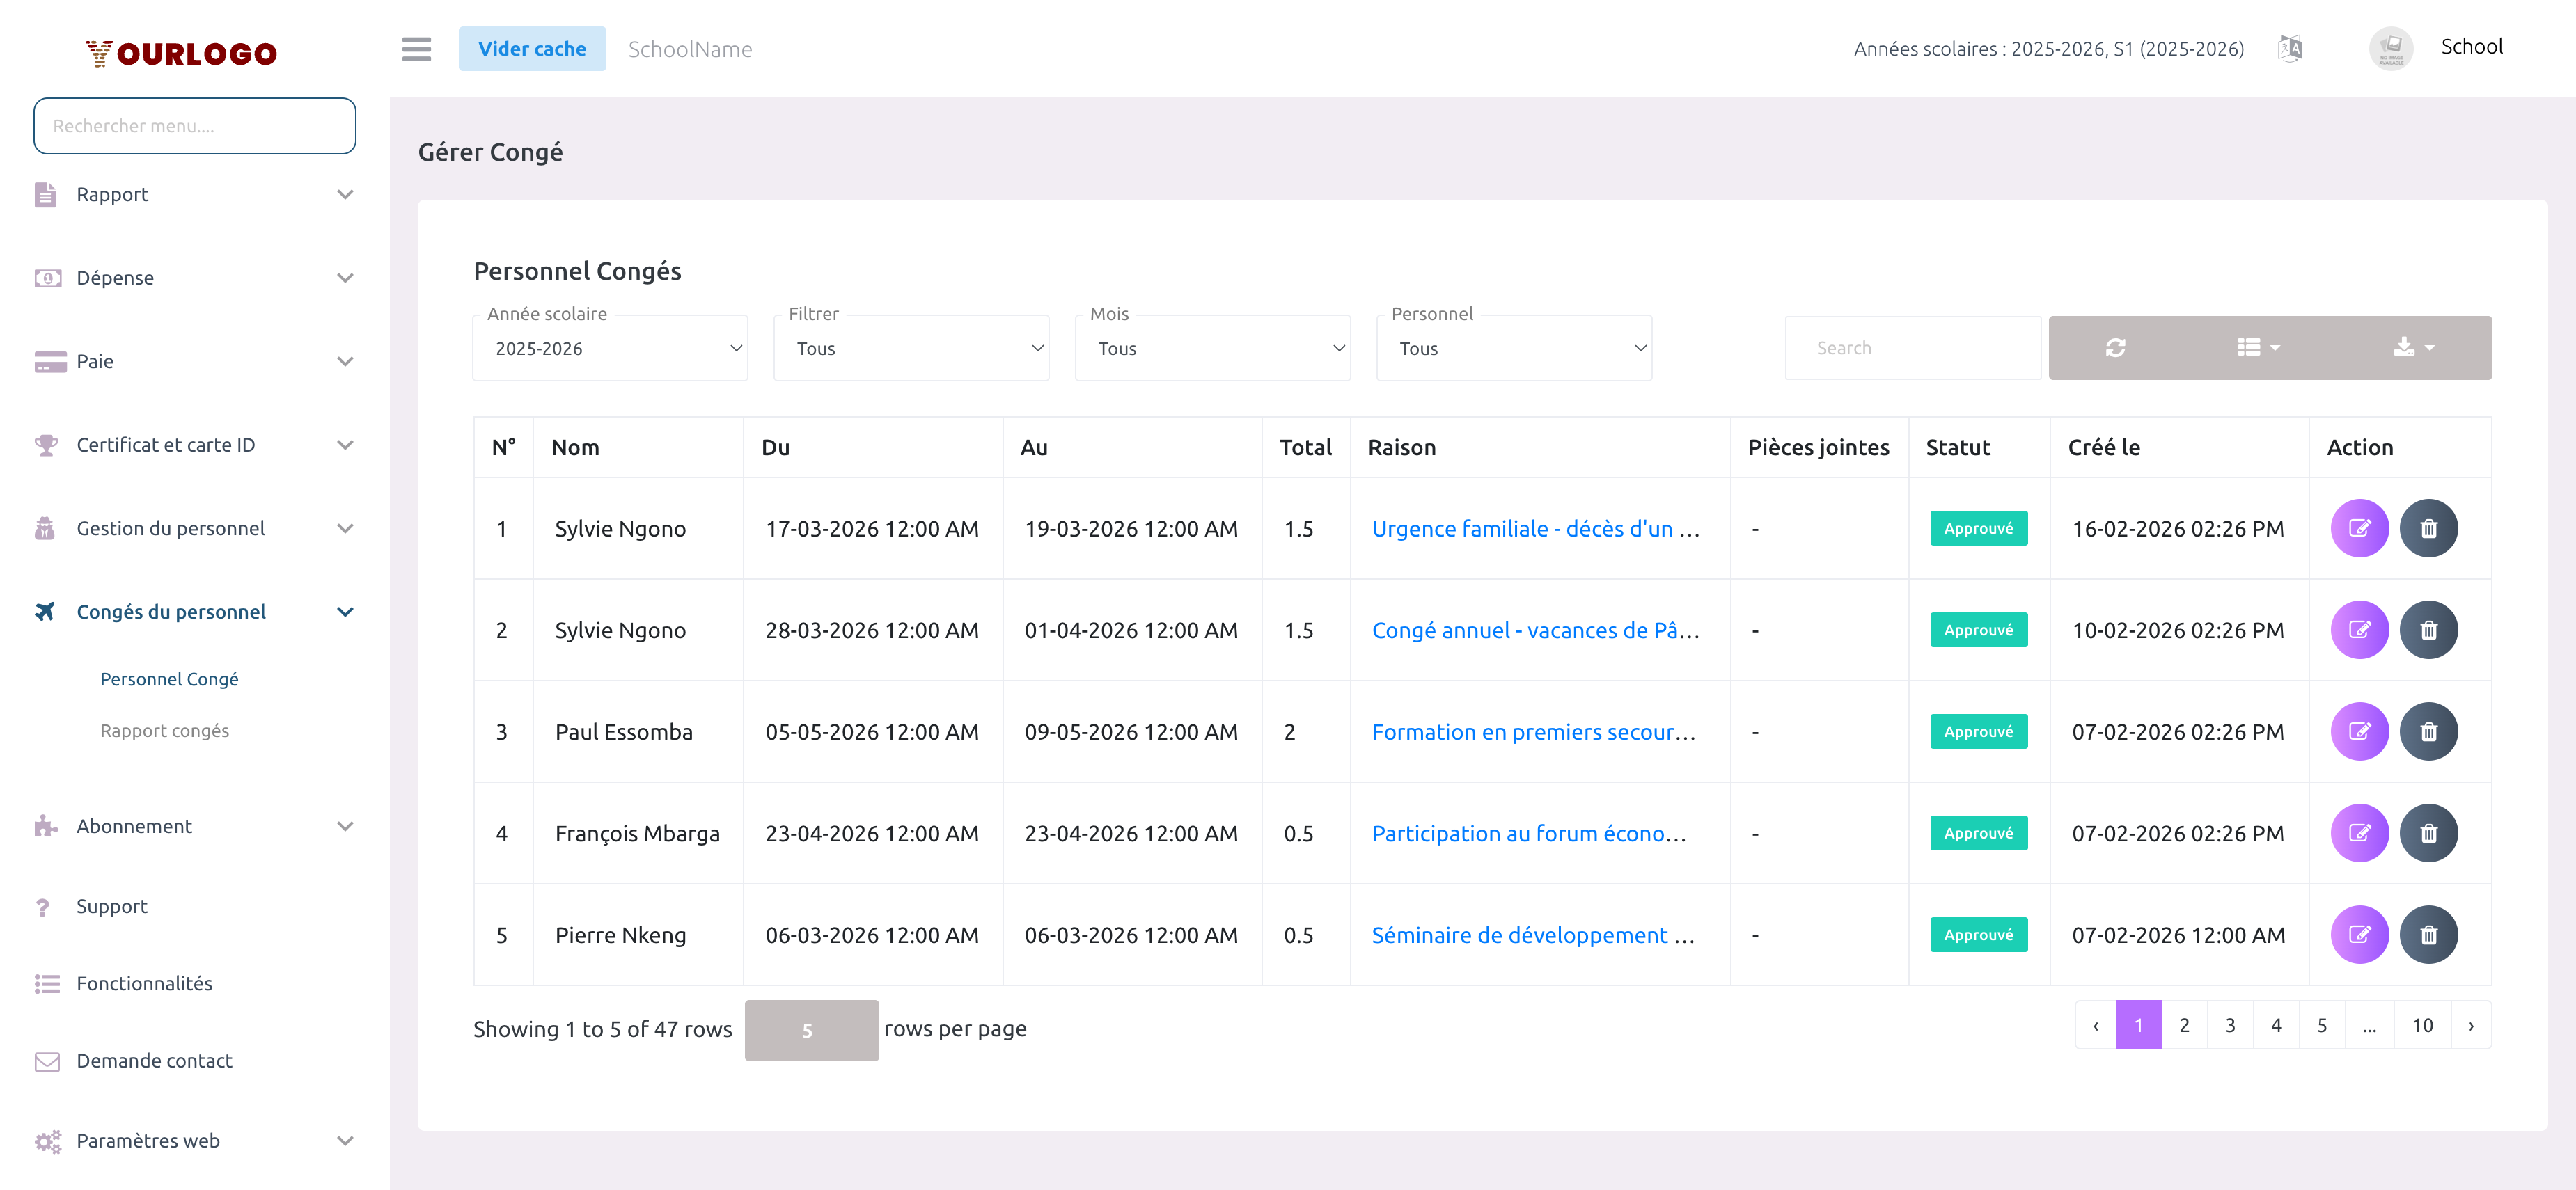Click the language translate icon in header
The height and width of the screenshot is (1190, 2576).
click(2289, 48)
